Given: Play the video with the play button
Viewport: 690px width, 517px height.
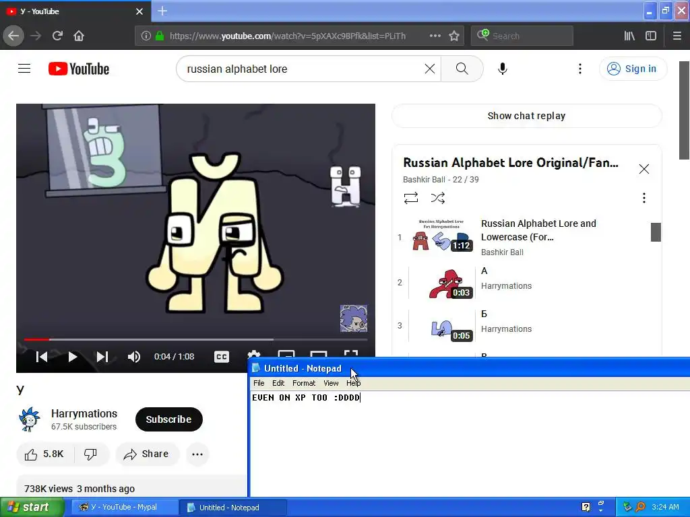Looking at the screenshot, I should [x=73, y=357].
